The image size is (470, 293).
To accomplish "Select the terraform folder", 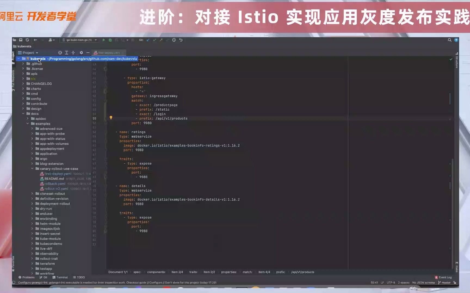I will [47, 264].
